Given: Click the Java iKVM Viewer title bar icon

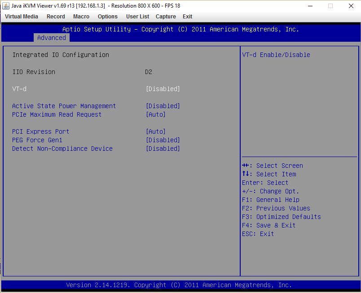Looking at the screenshot, I should [x=6, y=6].
